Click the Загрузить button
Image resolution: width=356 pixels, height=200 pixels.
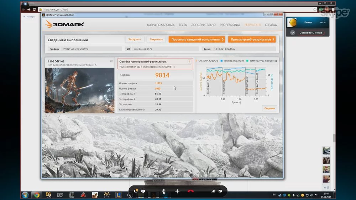point(135,39)
